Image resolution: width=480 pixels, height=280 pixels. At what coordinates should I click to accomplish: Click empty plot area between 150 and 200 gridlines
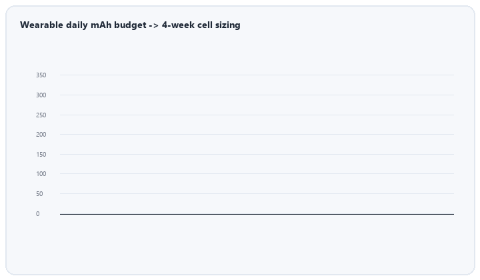(x=257, y=145)
